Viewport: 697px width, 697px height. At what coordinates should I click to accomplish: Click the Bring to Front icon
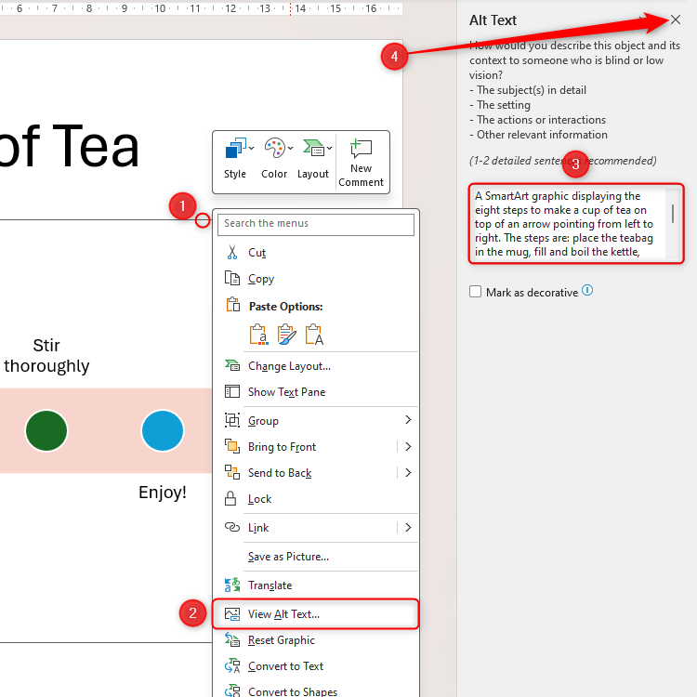[232, 446]
